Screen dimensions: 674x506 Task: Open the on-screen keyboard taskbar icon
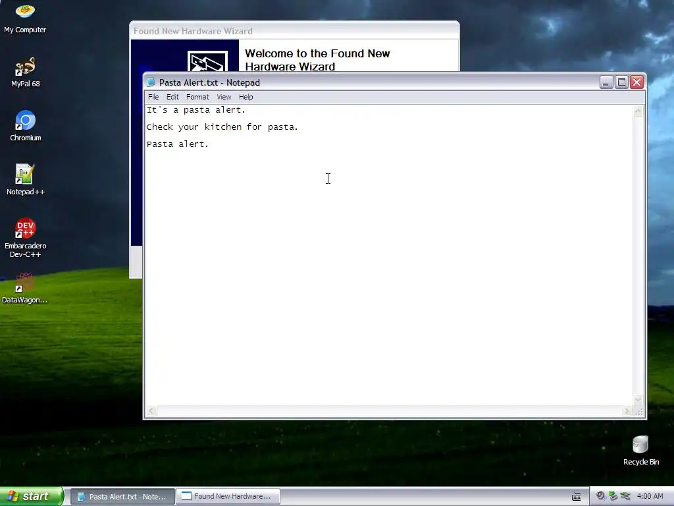(577, 497)
